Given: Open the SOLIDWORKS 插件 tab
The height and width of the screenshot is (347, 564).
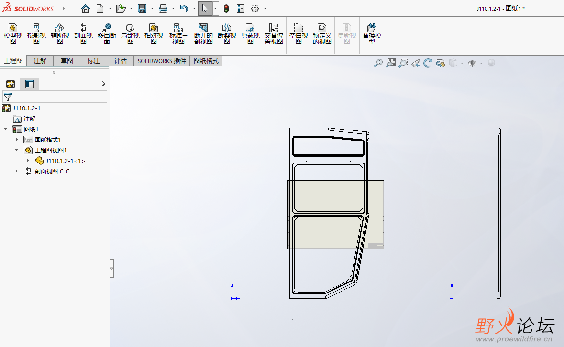Looking at the screenshot, I should [162, 61].
